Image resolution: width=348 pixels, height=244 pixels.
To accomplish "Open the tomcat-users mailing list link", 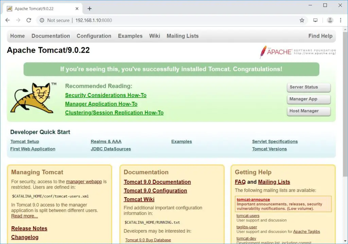I will 248,215.
